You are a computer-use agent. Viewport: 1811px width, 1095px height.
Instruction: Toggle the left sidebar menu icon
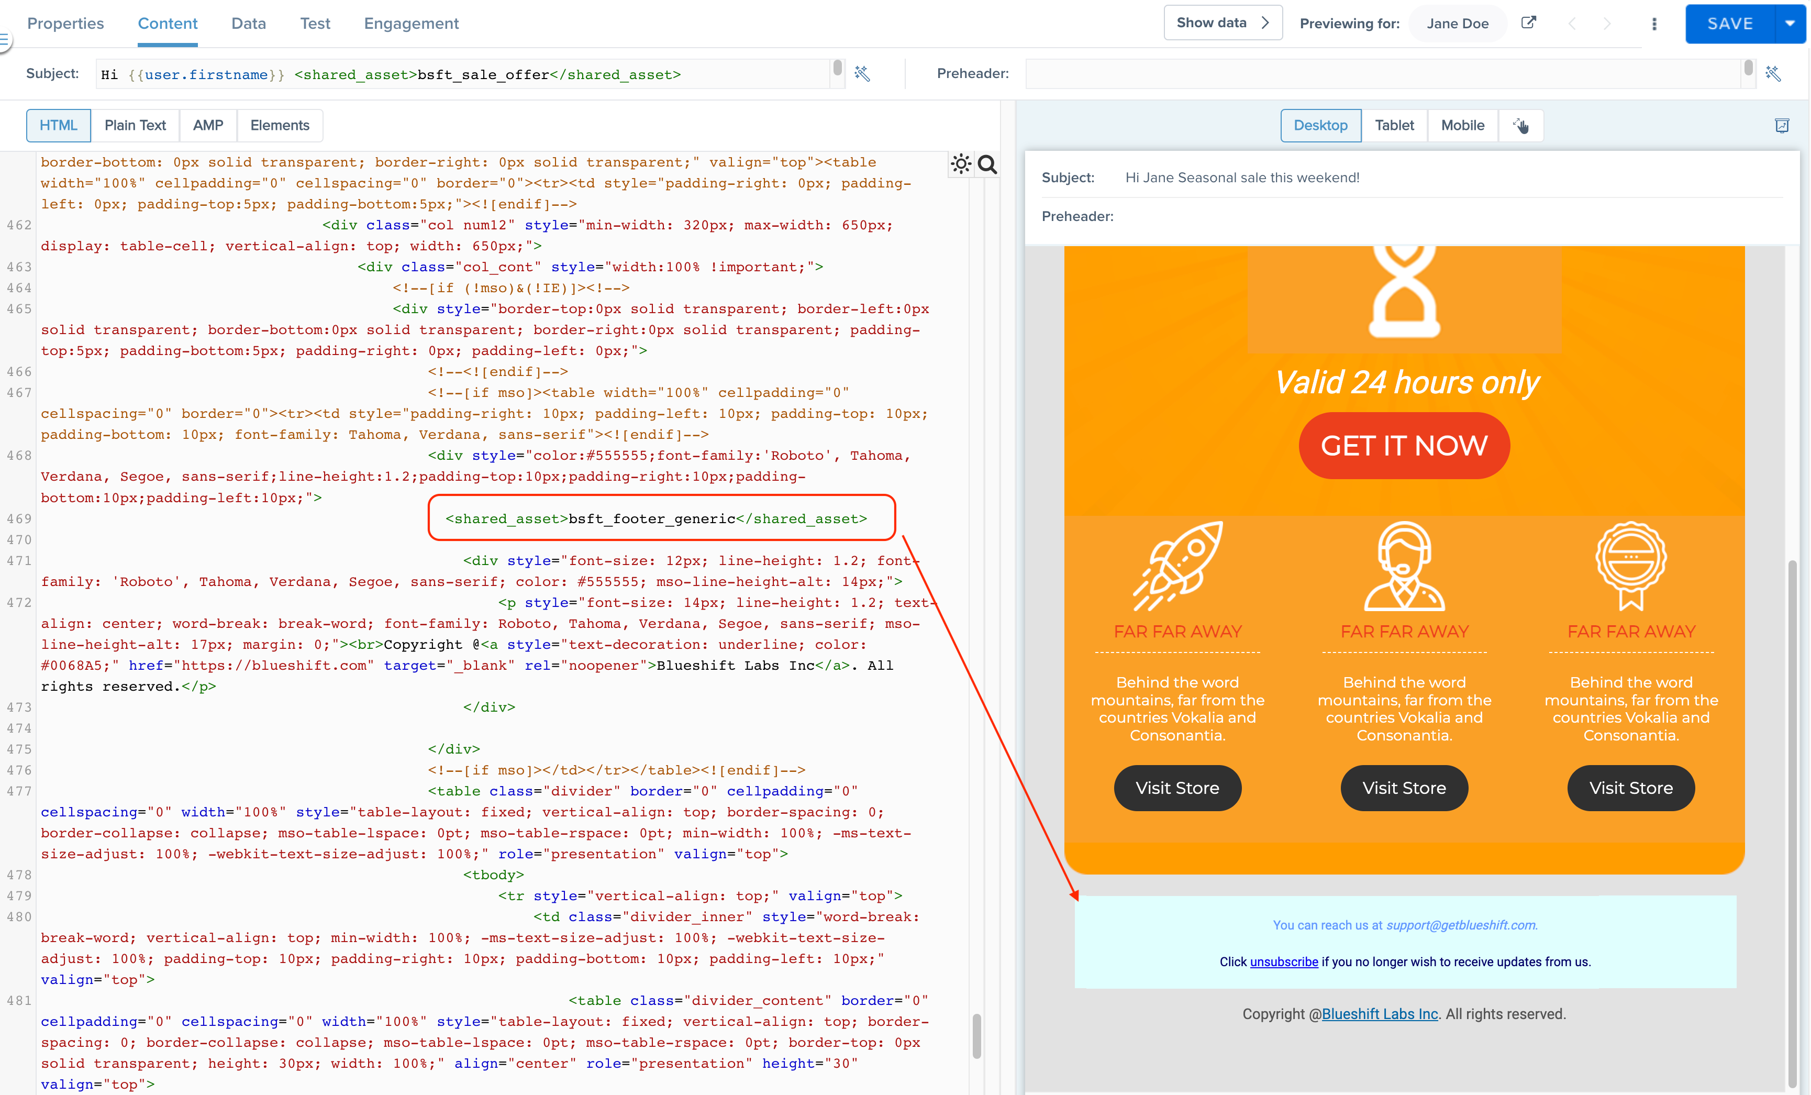click(4, 40)
